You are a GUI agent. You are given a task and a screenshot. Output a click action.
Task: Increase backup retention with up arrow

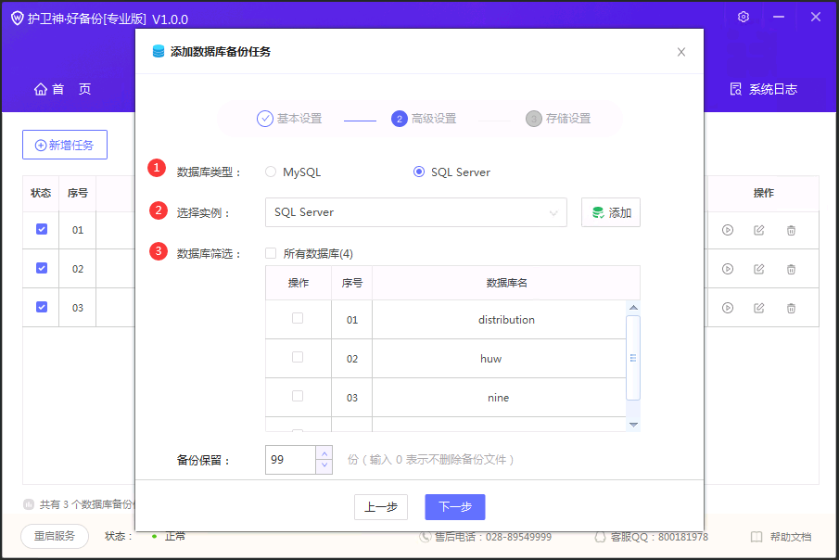pos(324,453)
